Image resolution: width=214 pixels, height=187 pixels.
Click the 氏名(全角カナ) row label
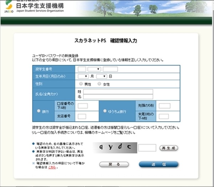[47, 94]
